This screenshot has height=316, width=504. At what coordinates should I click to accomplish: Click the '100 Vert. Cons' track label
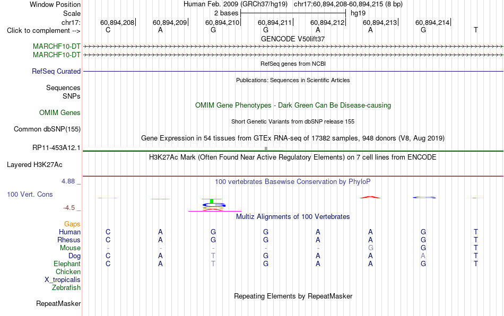pos(30,194)
